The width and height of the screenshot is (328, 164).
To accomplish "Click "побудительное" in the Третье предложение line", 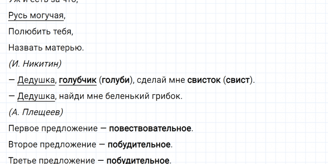I will pyautogui.click(x=138, y=160).
